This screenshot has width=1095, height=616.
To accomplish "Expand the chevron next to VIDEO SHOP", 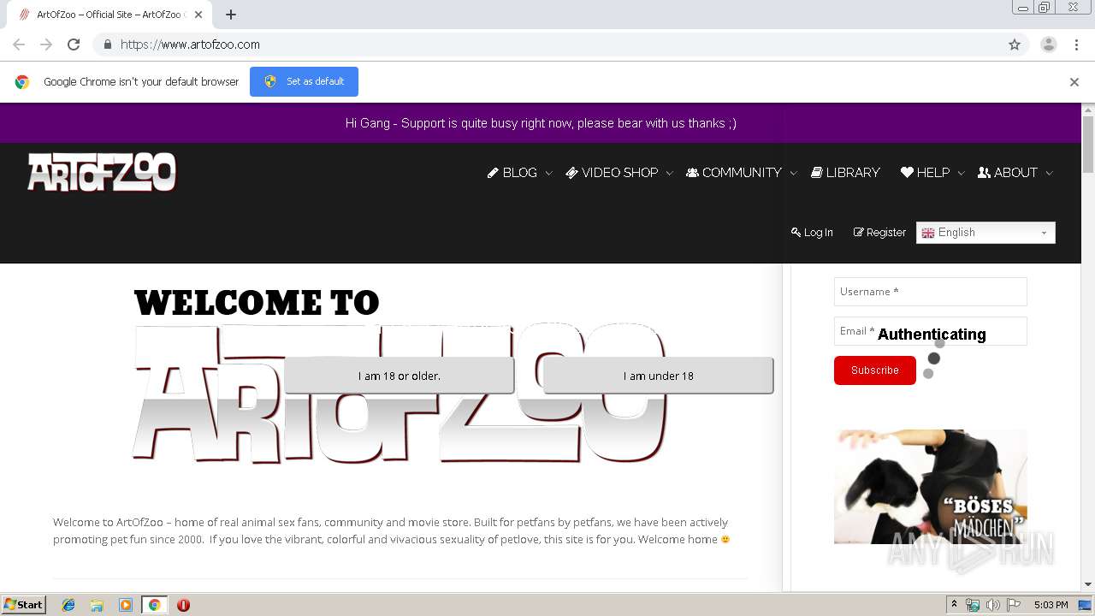I will [669, 173].
